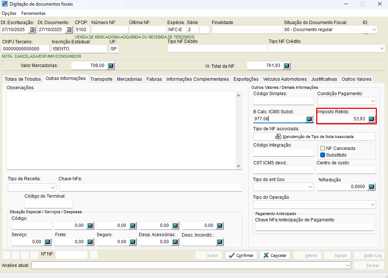Click Manutenção de Tipo de Nota Associada
Viewport: 388px width, 278px height.
314,137
